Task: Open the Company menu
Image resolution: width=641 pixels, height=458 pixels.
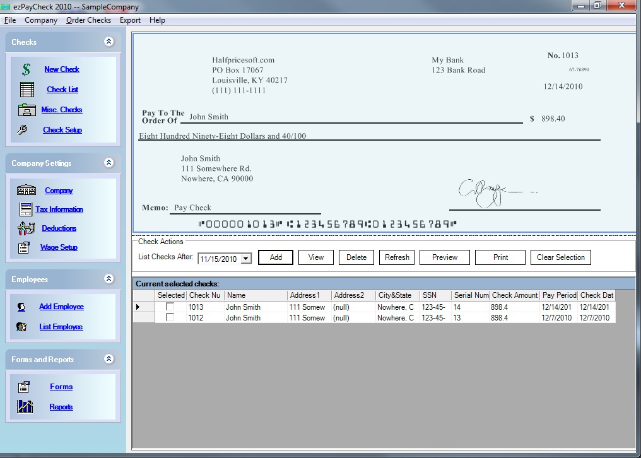Action: point(41,20)
